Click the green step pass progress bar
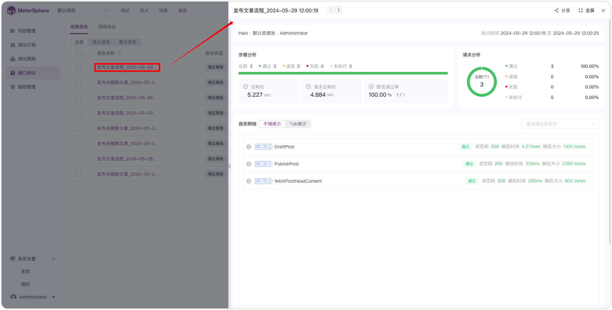 [343, 73]
